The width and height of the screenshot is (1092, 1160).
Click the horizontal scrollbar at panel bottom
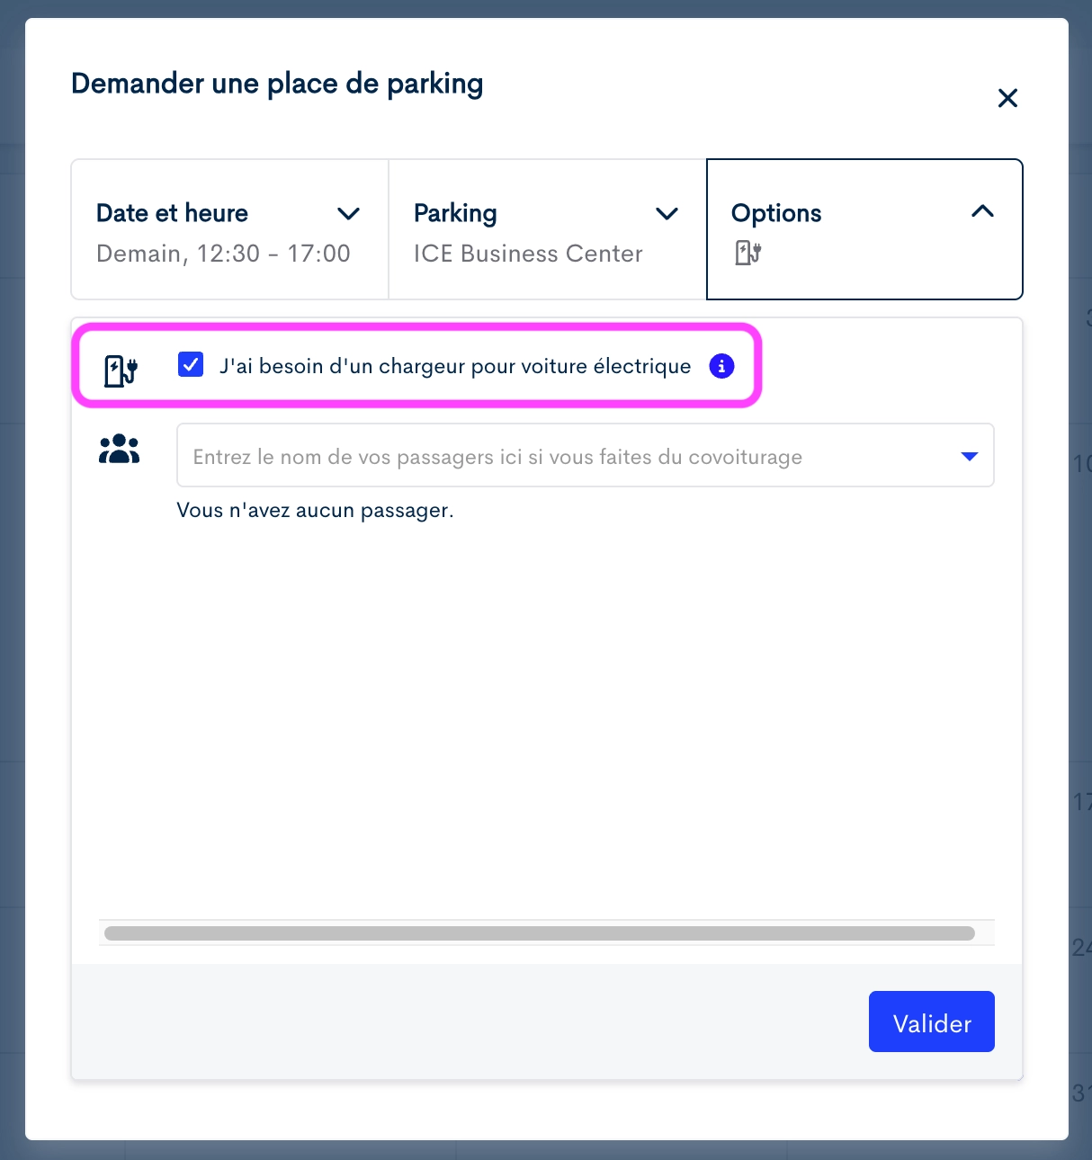[540, 933]
